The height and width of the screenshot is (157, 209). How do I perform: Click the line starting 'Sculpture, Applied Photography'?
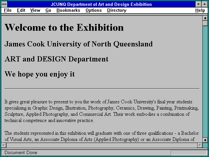(97, 114)
